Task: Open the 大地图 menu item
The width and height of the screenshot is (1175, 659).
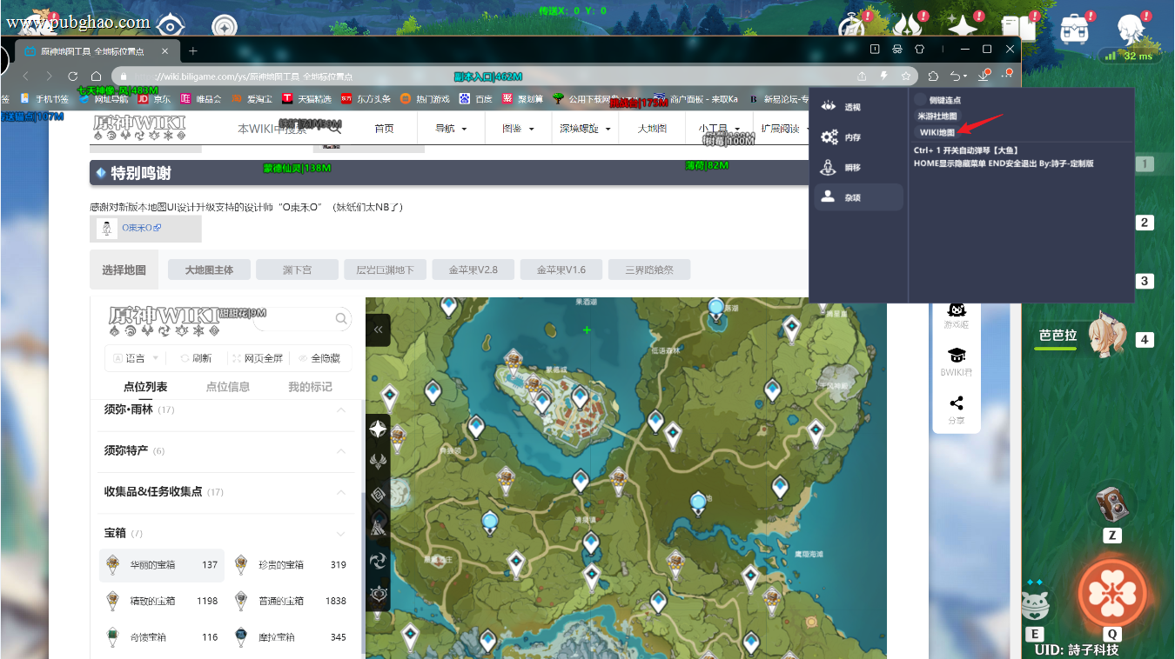Action: tap(652, 129)
